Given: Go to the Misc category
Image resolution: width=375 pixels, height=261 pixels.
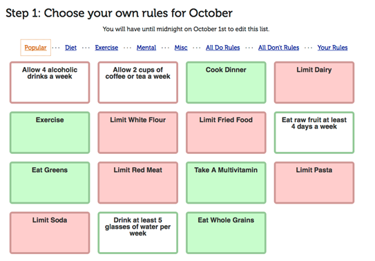Looking at the screenshot, I should (x=181, y=48).
